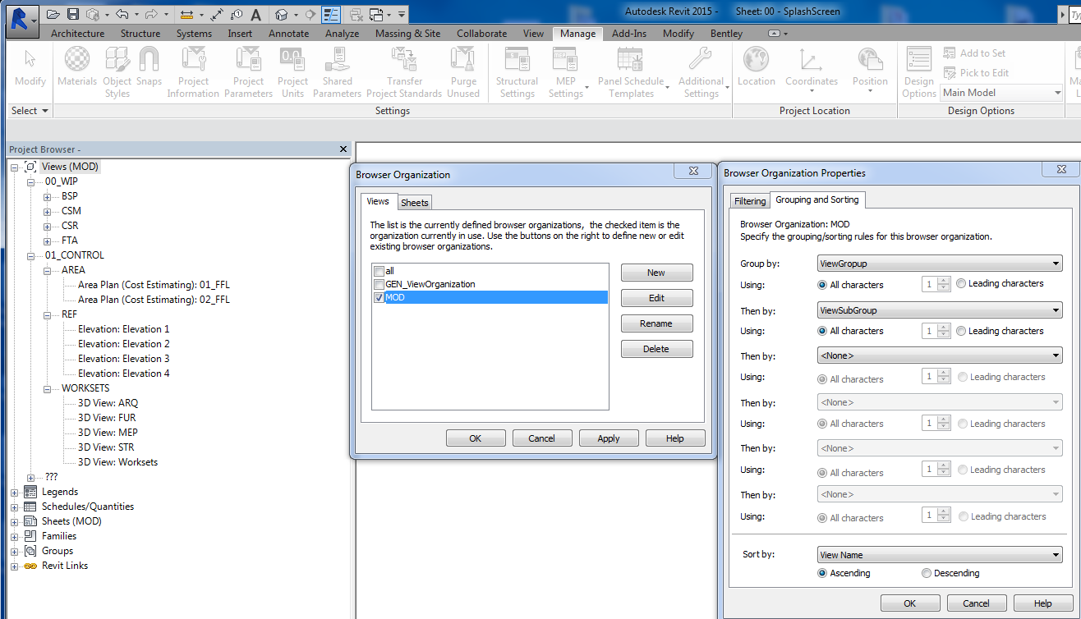Open the Then by 'ViewSubGroup' dropdown
The image size is (1081, 619).
click(x=940, y=311)
